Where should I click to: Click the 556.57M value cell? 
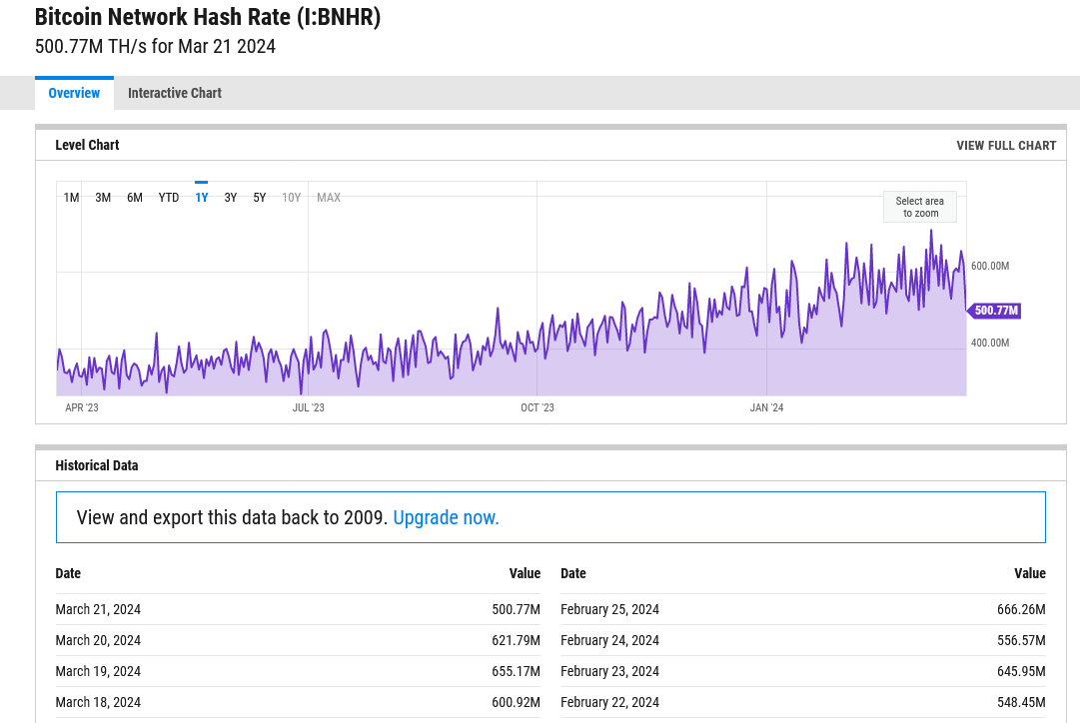(x=1021, y=640)
